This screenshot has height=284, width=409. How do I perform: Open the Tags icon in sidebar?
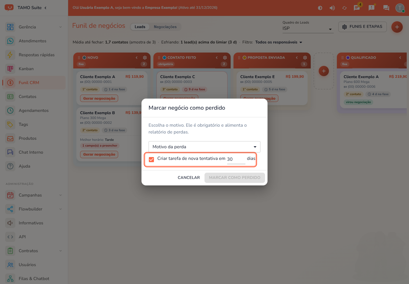click(10, 124)
